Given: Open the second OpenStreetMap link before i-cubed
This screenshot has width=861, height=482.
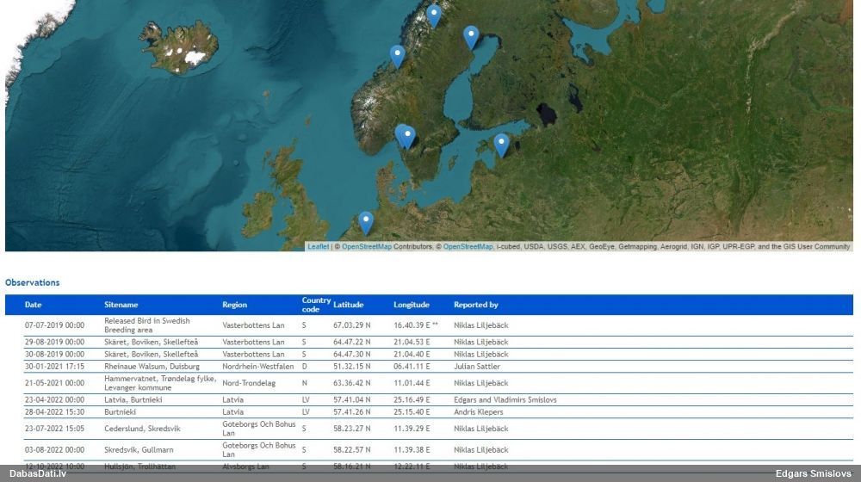Looking at the screenshot, I should click(468, 247).
